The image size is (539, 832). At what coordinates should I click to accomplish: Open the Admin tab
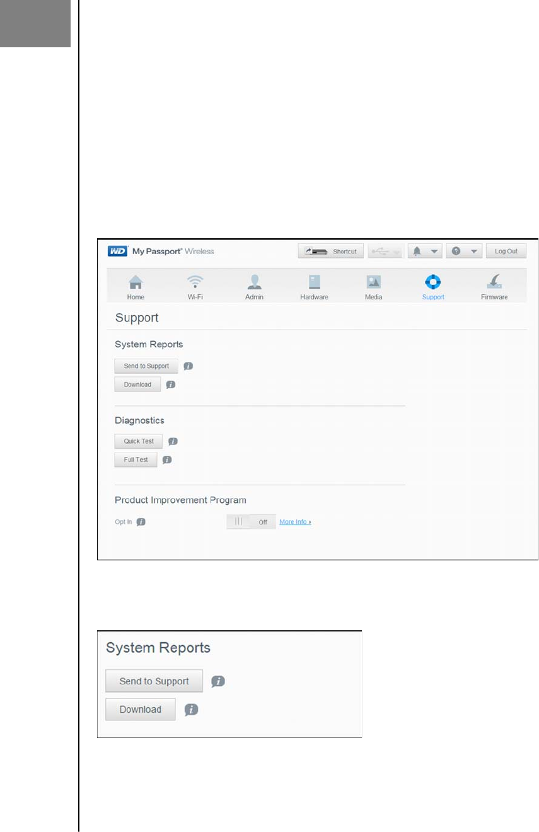click(254, 287)
